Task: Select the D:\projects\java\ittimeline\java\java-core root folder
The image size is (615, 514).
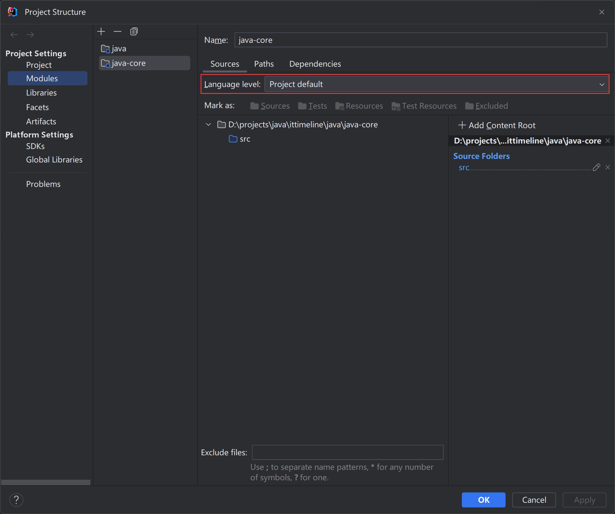Action: (297, 125)
